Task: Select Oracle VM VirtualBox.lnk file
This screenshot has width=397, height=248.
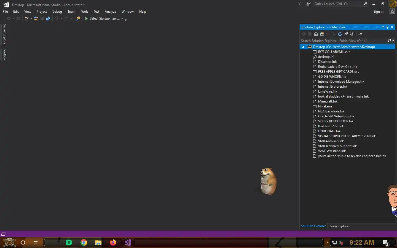Action: pyautogui.click(x=336, y=116)
